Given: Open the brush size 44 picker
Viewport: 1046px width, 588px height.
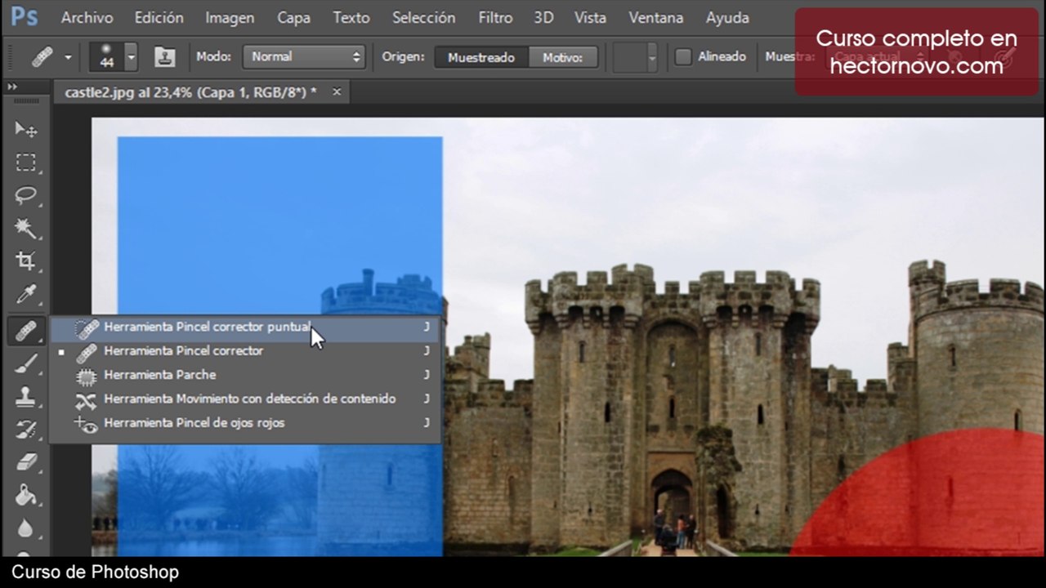Looking at the screenshot, I should (114, 57).
